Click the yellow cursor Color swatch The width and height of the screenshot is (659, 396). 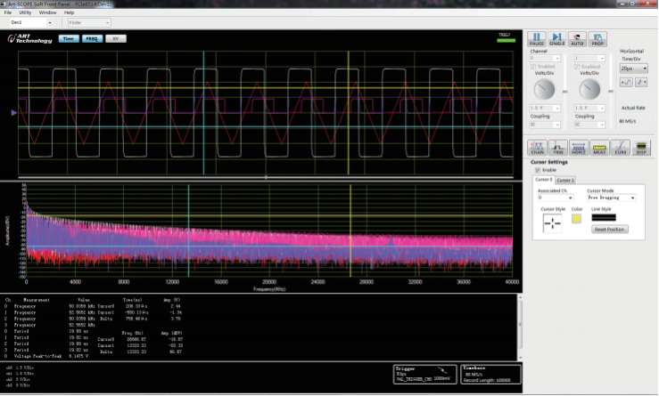click(576, 219)
